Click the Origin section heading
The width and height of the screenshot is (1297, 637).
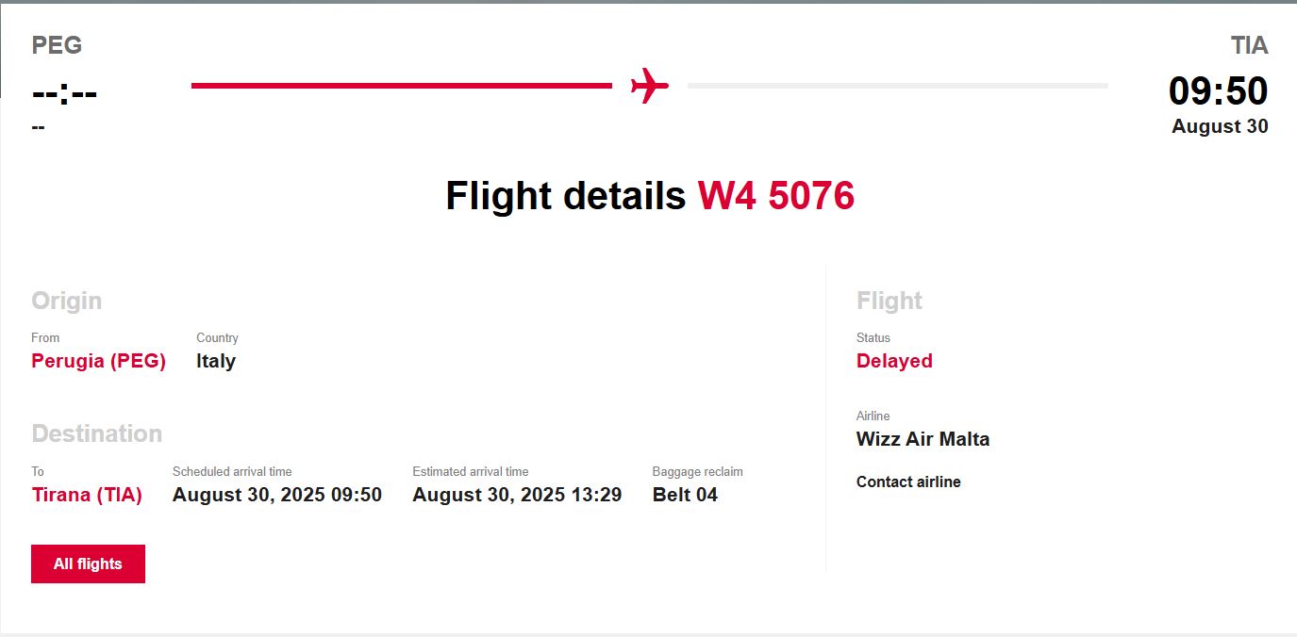click(66, 301)
